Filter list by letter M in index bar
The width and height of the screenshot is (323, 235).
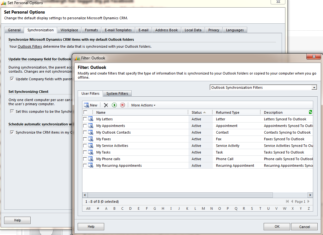[x=203, y=208]
